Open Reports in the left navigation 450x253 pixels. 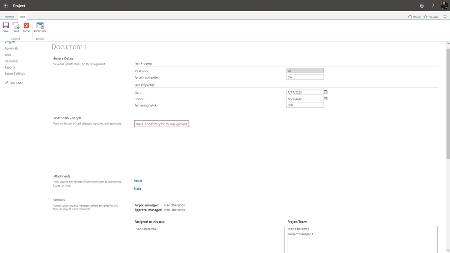(10, 67)
